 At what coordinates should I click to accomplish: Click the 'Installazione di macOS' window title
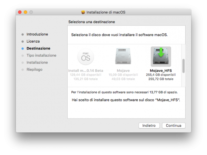tap(106, 12)
